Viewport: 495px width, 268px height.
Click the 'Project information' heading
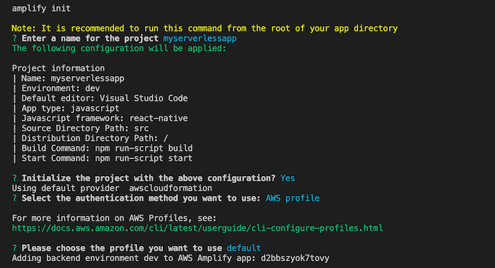point(58,69)
